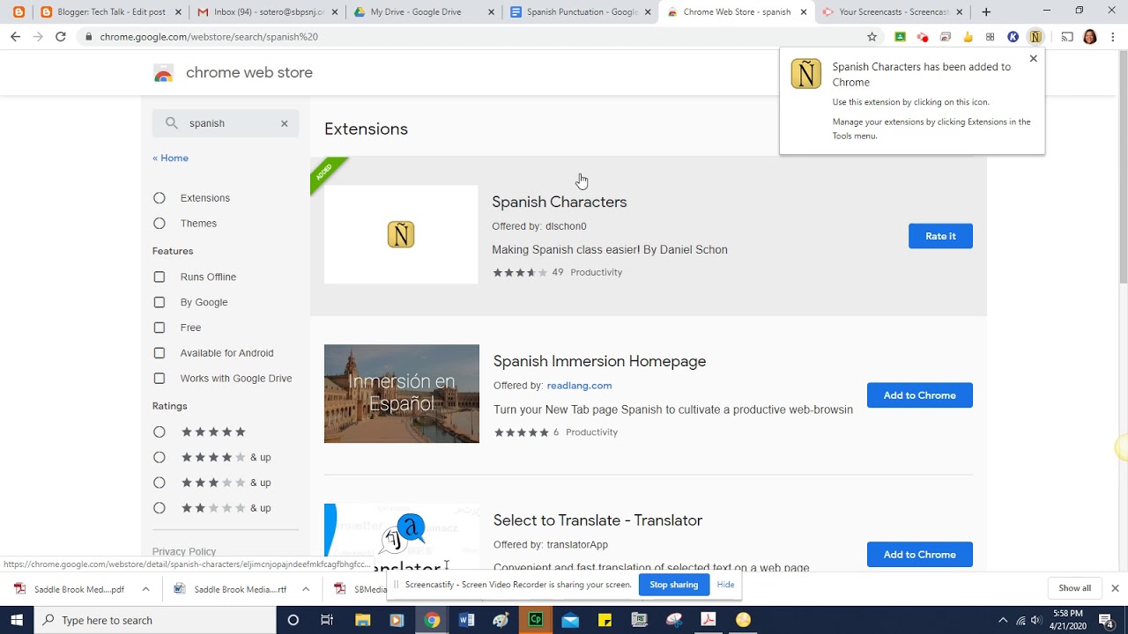
Task: Check the Runs Offline feature
Action: pos(160,276)
